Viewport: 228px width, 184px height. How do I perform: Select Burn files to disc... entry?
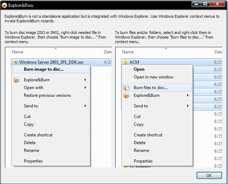click(150, 88)
